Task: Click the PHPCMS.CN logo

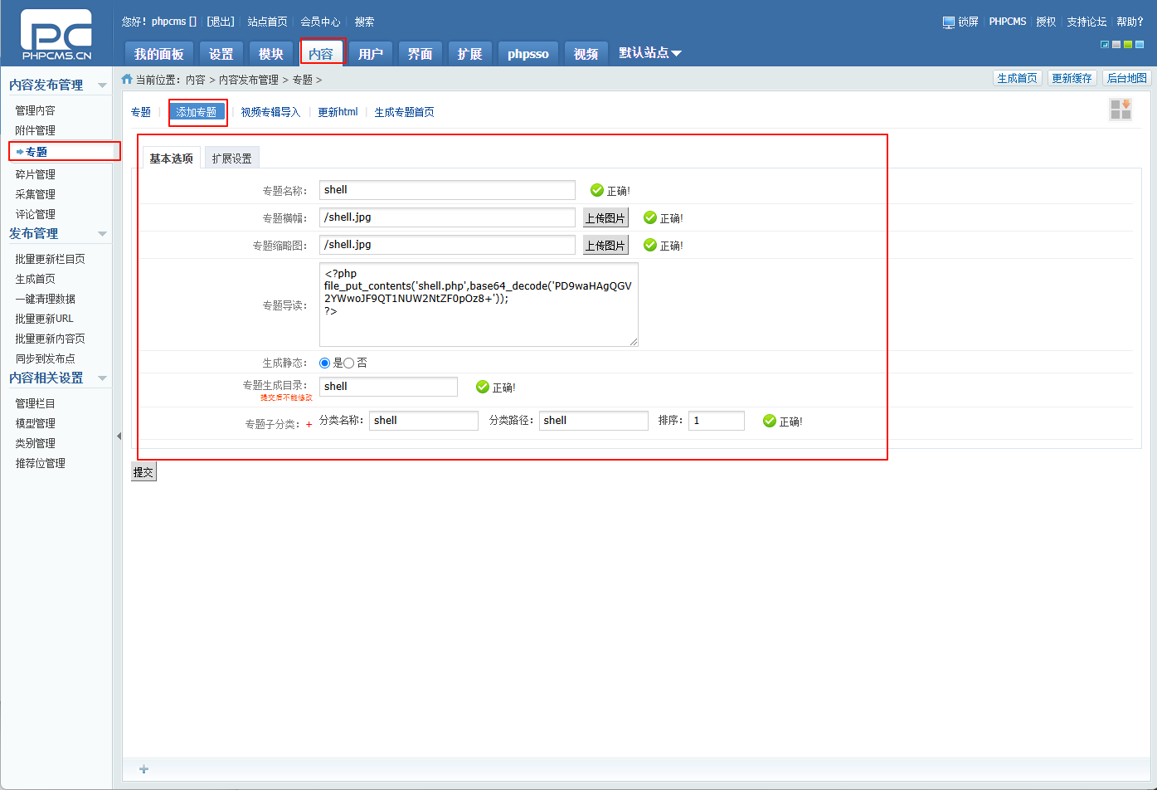Action: click(56, 34)
